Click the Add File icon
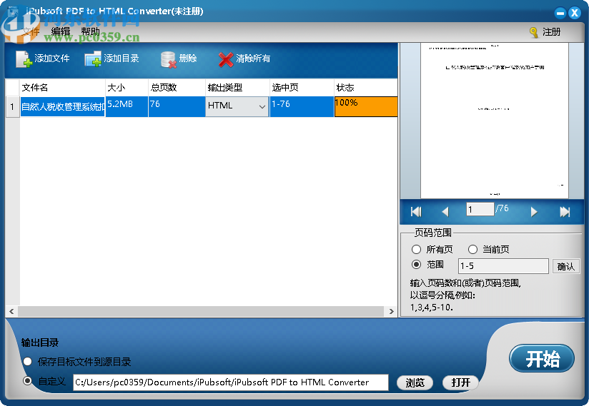Viewport: 589px width, 406px height. click(24, 59)
